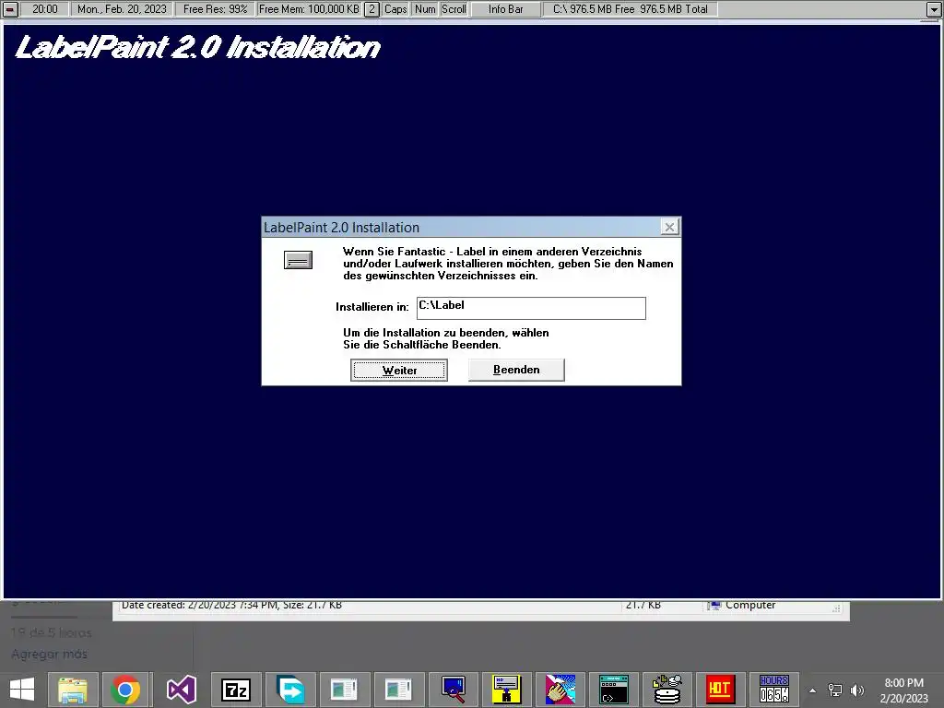Click the network tray icon
This screenshot has height=708, width=944.
tap(835, 690)
